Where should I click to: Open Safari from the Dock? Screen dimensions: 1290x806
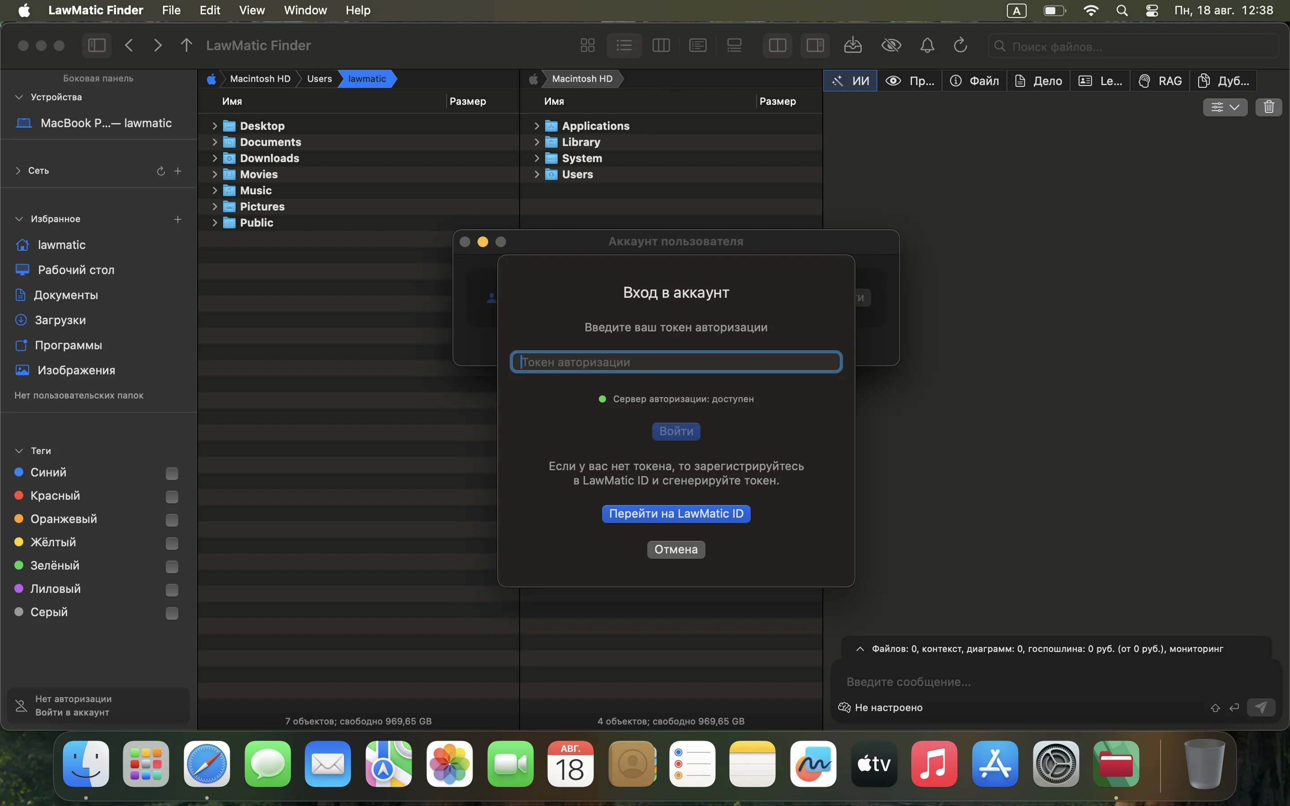pos(207,763)
